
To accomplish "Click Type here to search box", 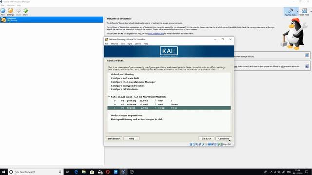I will coord(36,172).
